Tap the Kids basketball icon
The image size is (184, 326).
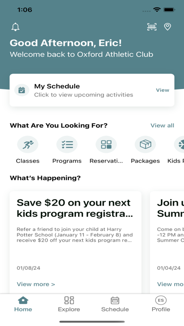pyautogui.click(x=179, y=144)
